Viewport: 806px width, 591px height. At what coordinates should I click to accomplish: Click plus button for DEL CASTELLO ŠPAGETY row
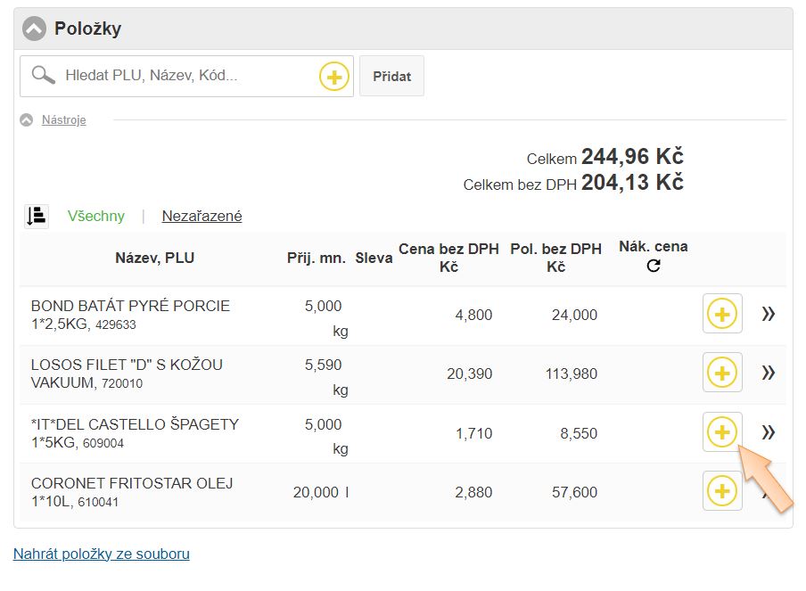pos(722,432)
